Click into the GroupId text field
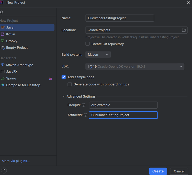The height and width of the screenshot is (175, 192). [x=123, y=105]
